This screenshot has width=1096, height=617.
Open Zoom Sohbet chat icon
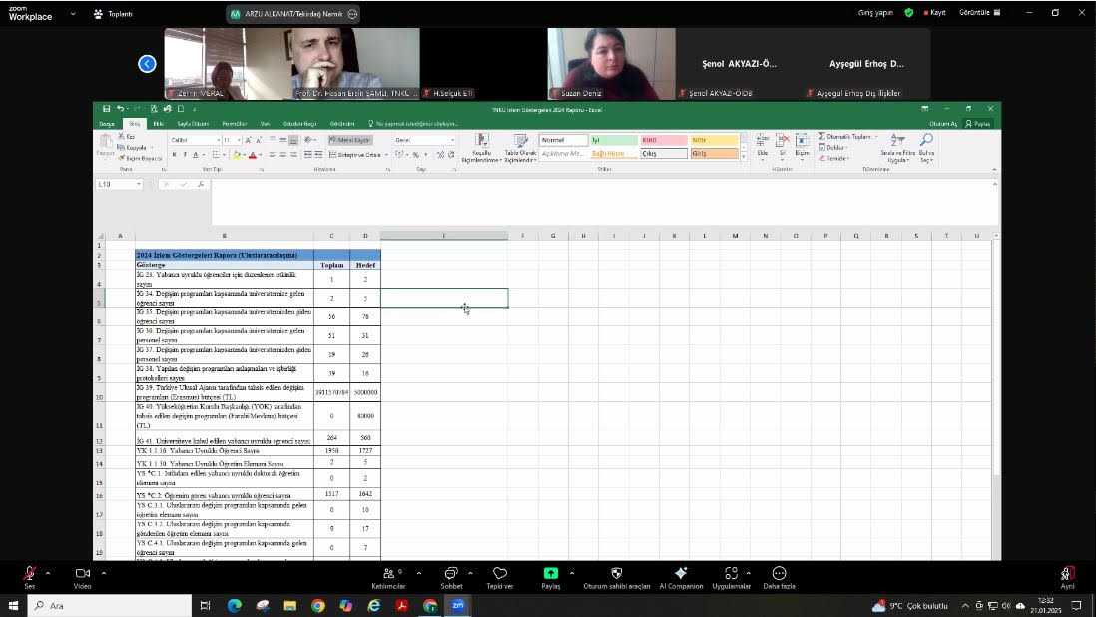point(451,574)
